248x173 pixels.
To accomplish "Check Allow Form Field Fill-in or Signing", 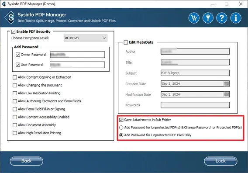I will (x=15, y=109).
